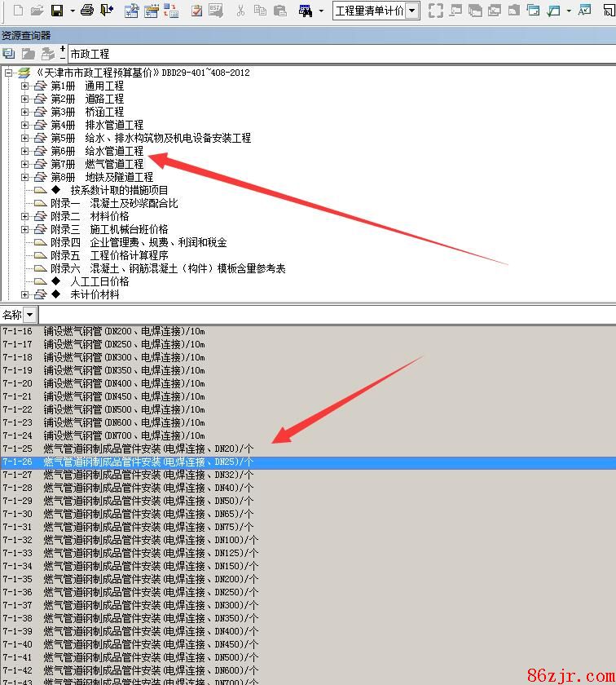Open file with the folder icon

[37, 11]
